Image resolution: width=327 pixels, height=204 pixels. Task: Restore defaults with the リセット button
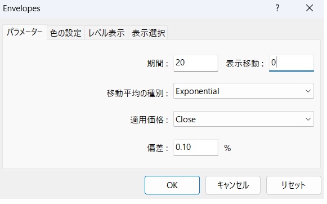(293, 185)
